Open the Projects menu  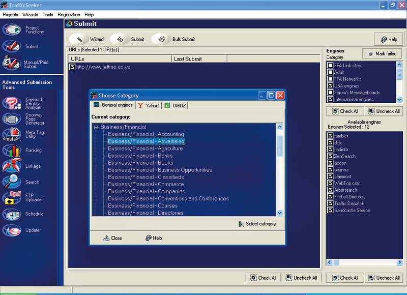10,15
